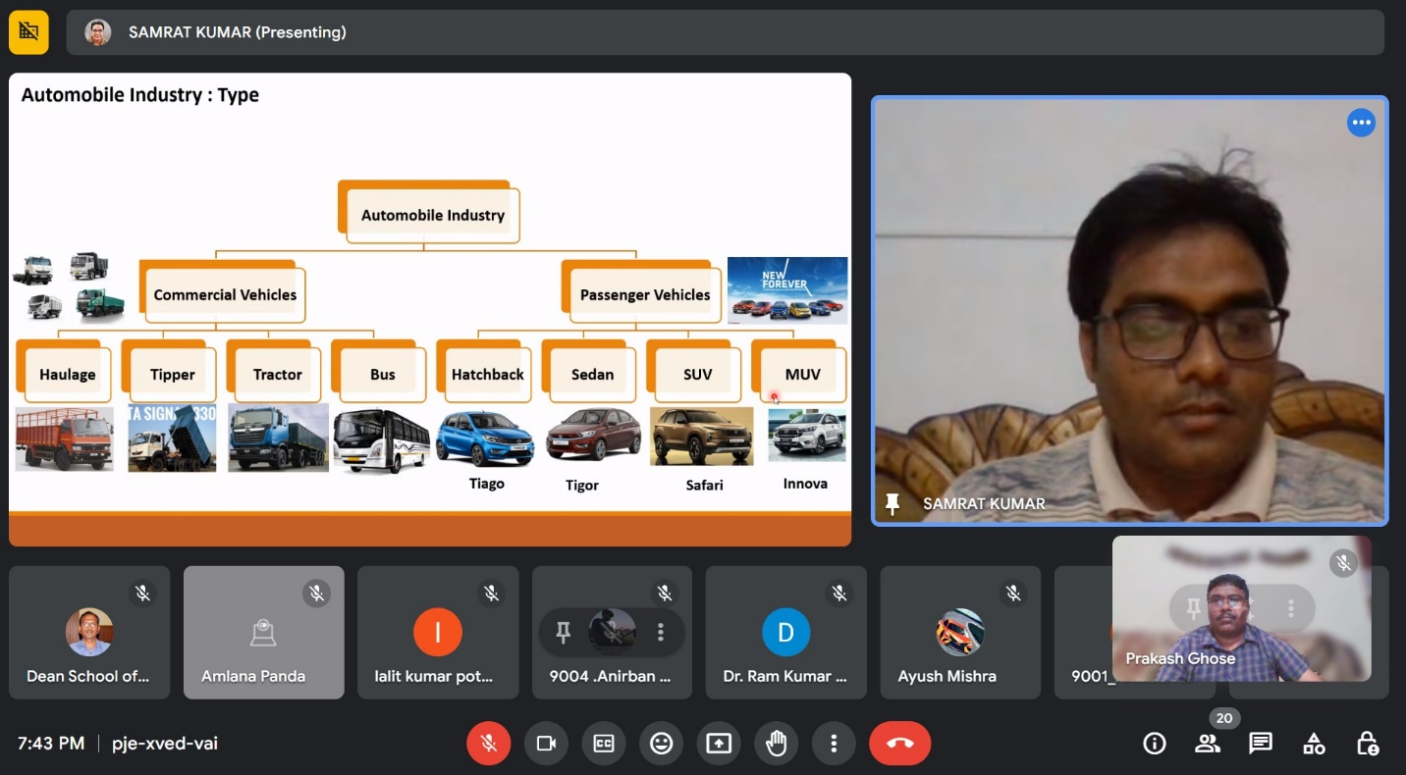Click the Present now screen share icon
This screenshot has width=1406, height=775.
pyautogui.click(x=719, y=744)
